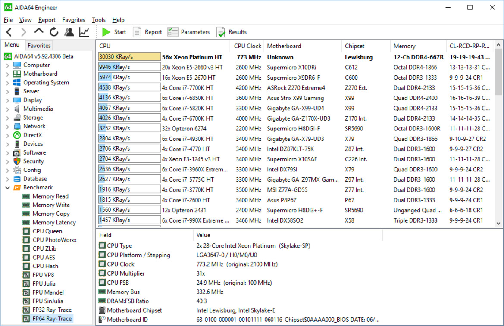Click the Report toolbar button
The height and width of the screenshot is (326, 504).
(x=147, y=32)
